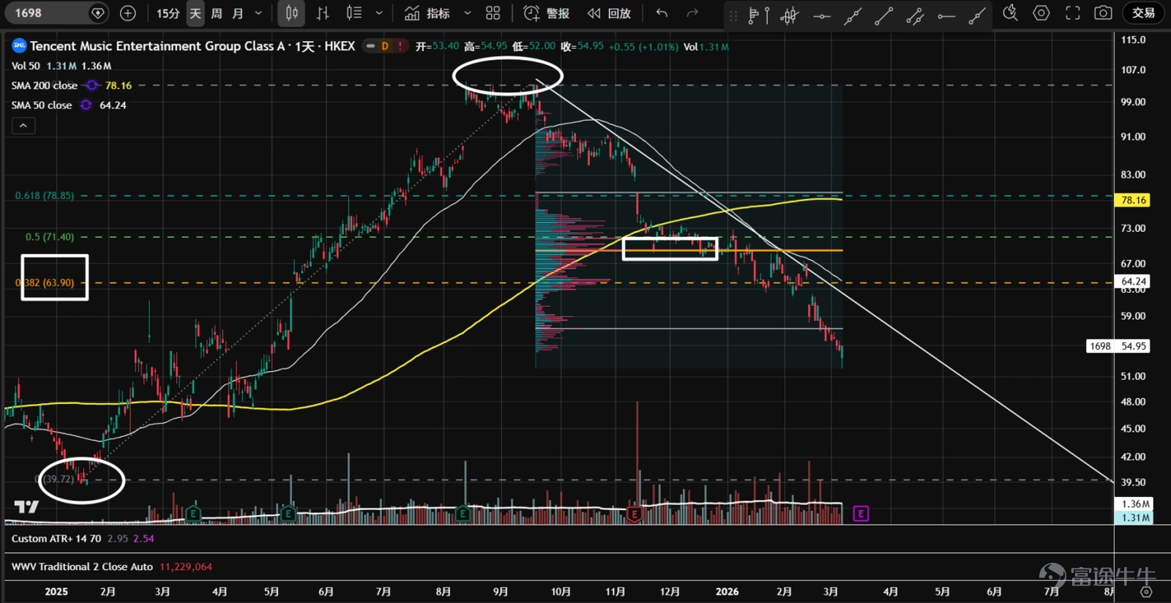
Task: Select the candlestick chart style
Action: [x=291, y=13]
